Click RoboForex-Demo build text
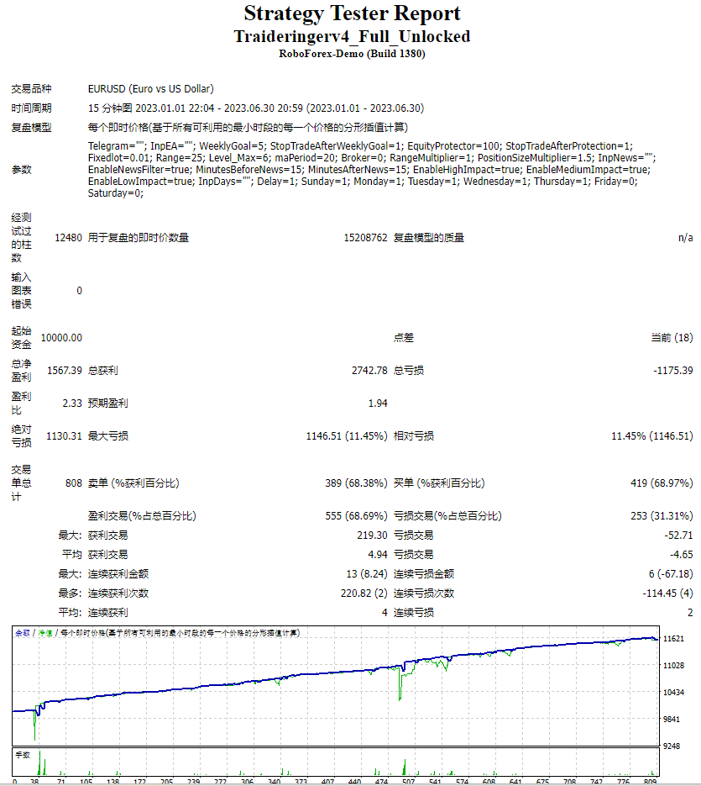701x786 pixels. point(352,54)
